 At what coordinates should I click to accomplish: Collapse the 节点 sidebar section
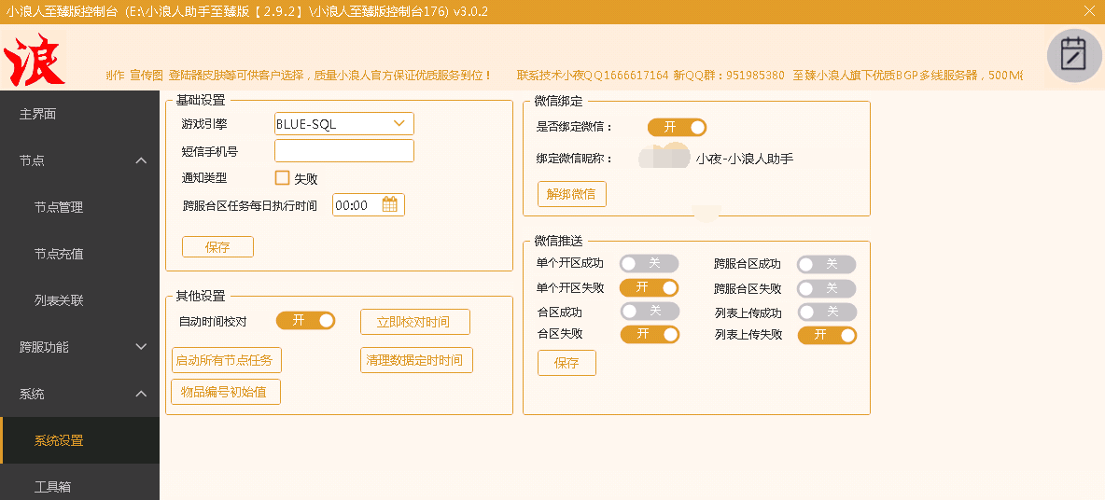(141, 160)
